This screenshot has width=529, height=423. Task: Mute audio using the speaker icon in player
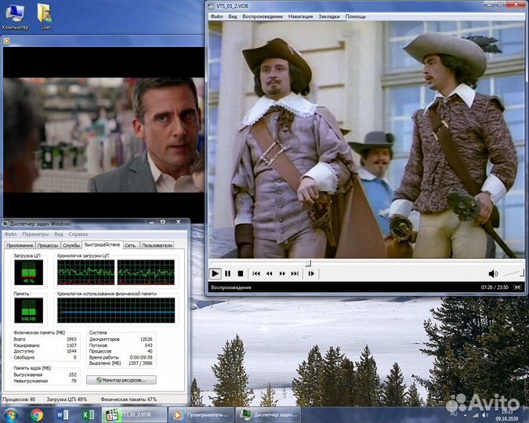pos(493,273)
